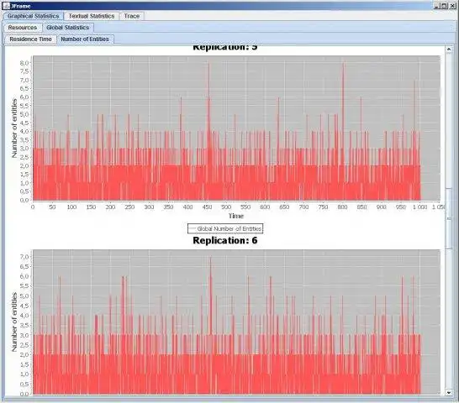The height and width of the screenshot is (403, 459).
Task: Minimize the JFrame window
Action: click(437, 6)
